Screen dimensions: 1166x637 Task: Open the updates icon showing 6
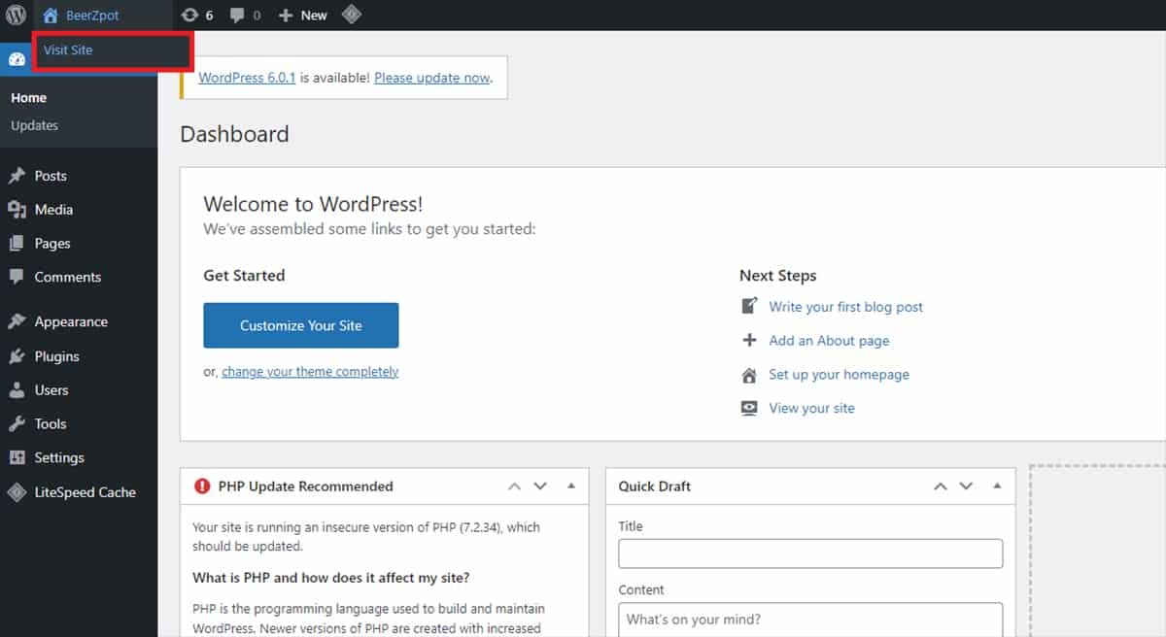(x=197, y=16)
